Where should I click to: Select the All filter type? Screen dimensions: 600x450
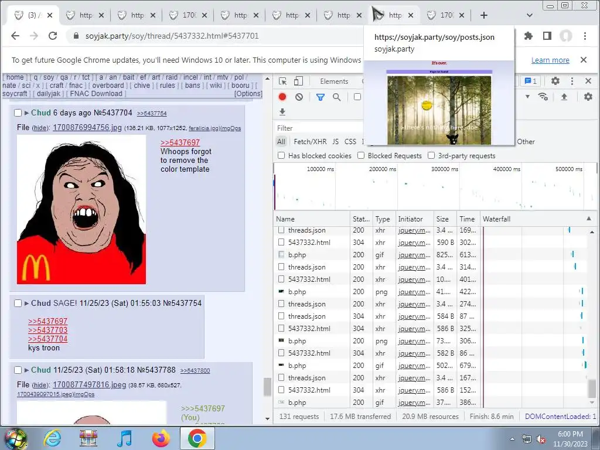pos(281,142)
